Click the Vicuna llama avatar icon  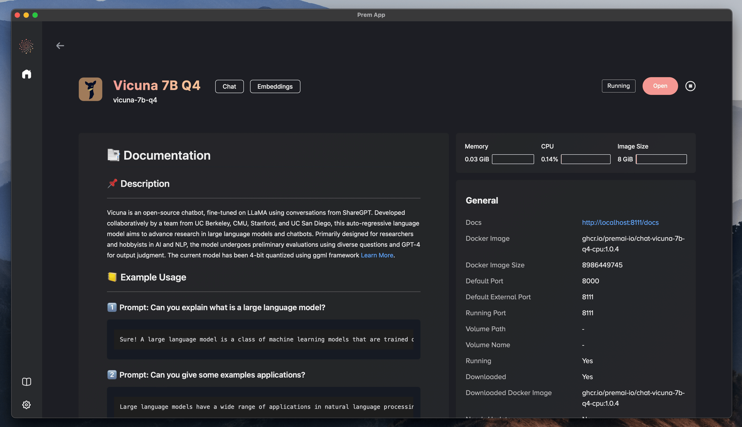(90, 89)
